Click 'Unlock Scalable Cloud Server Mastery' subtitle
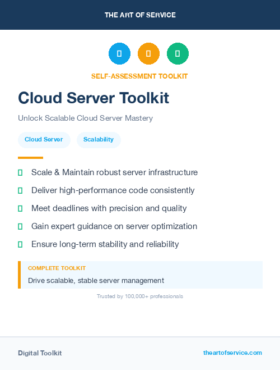This screenshot has width=280, height=370. pyautogui.click(x=86, y=118)
